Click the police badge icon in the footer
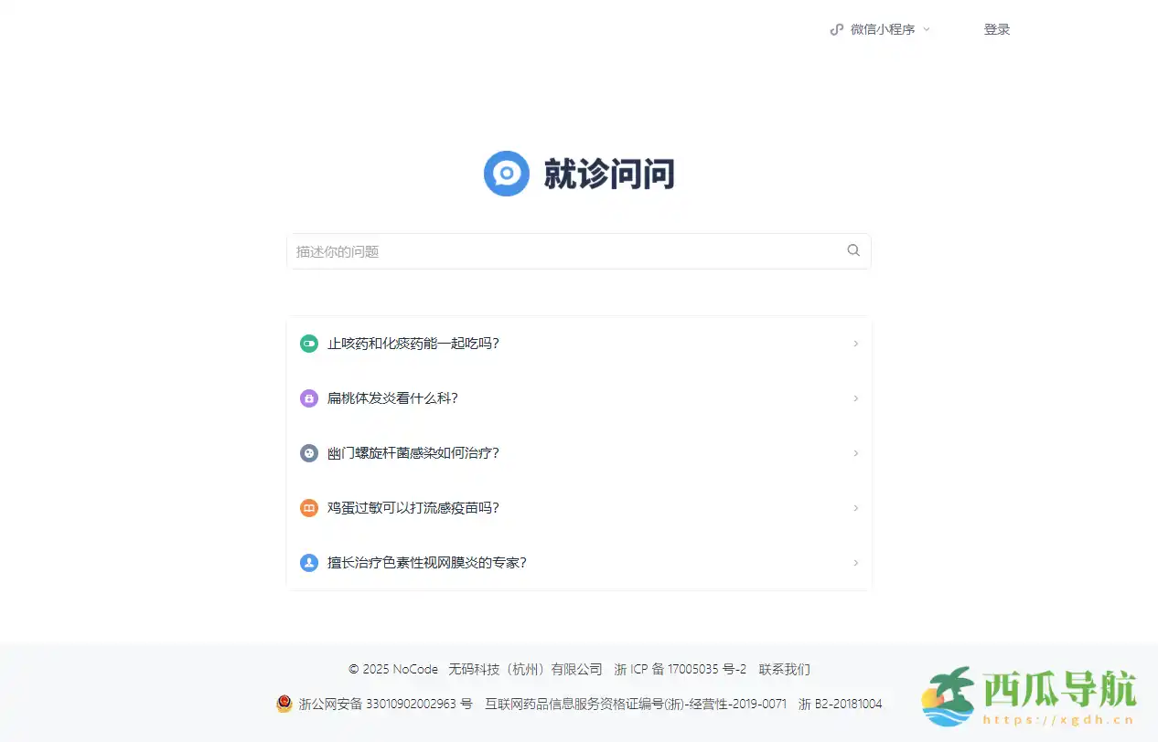 (x=284, y=704)
